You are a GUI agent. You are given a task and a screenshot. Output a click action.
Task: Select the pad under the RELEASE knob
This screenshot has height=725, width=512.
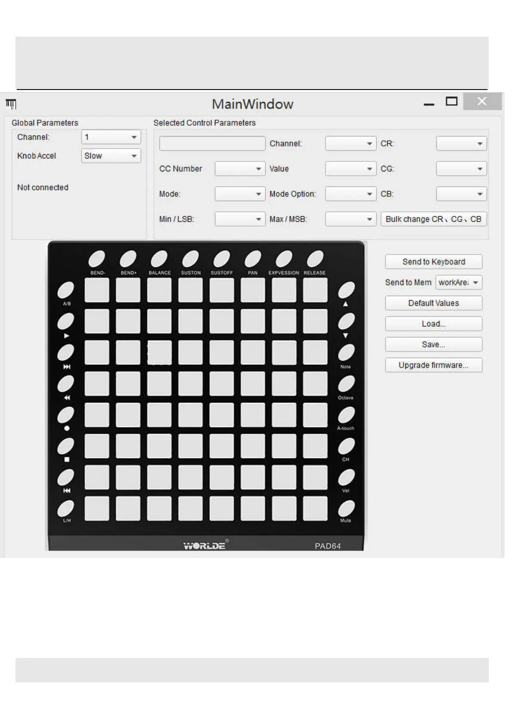[x=315, y=290]
